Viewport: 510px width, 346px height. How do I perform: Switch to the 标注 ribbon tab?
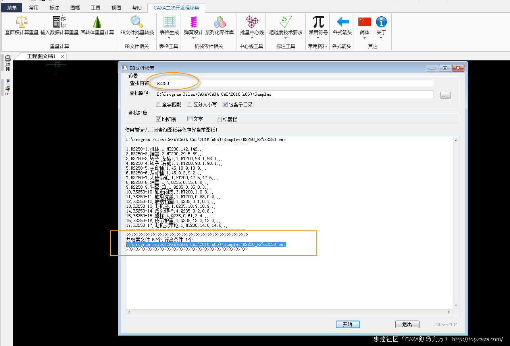point(54,8)
